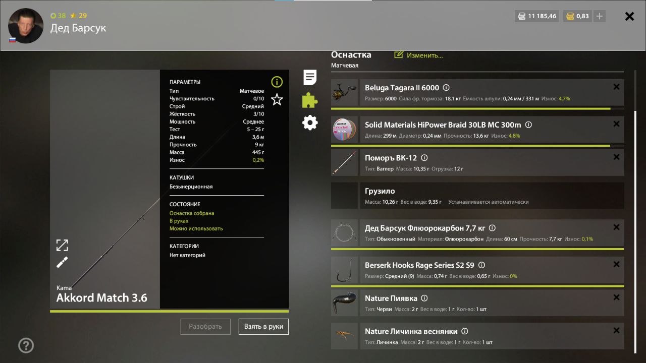Click the Nature Пиявка leech thumbnail

point(344,303)
